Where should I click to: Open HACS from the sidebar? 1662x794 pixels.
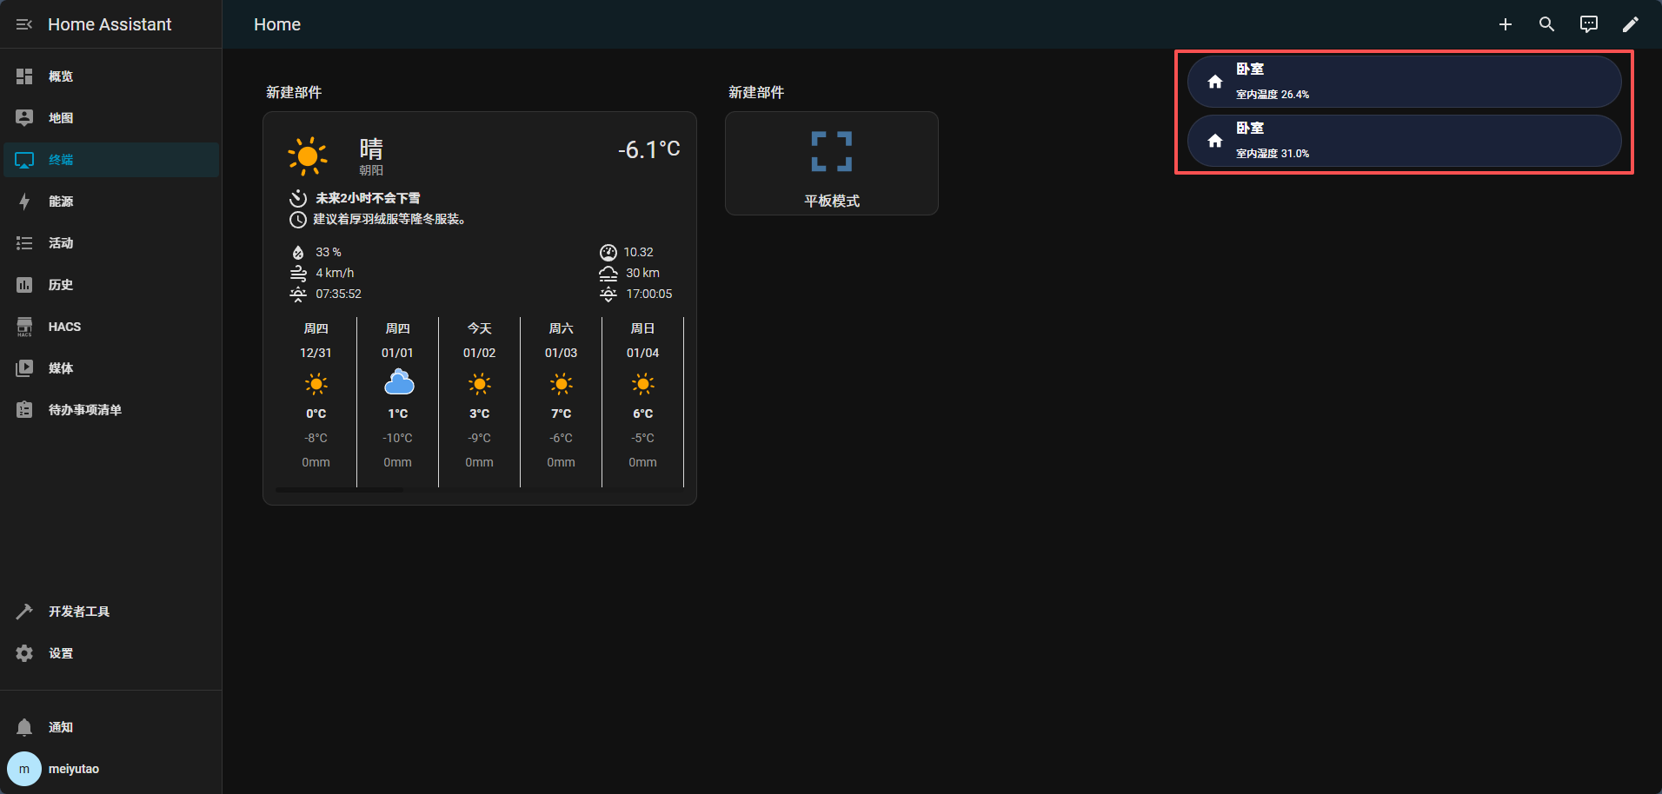[x=64, y=327]
